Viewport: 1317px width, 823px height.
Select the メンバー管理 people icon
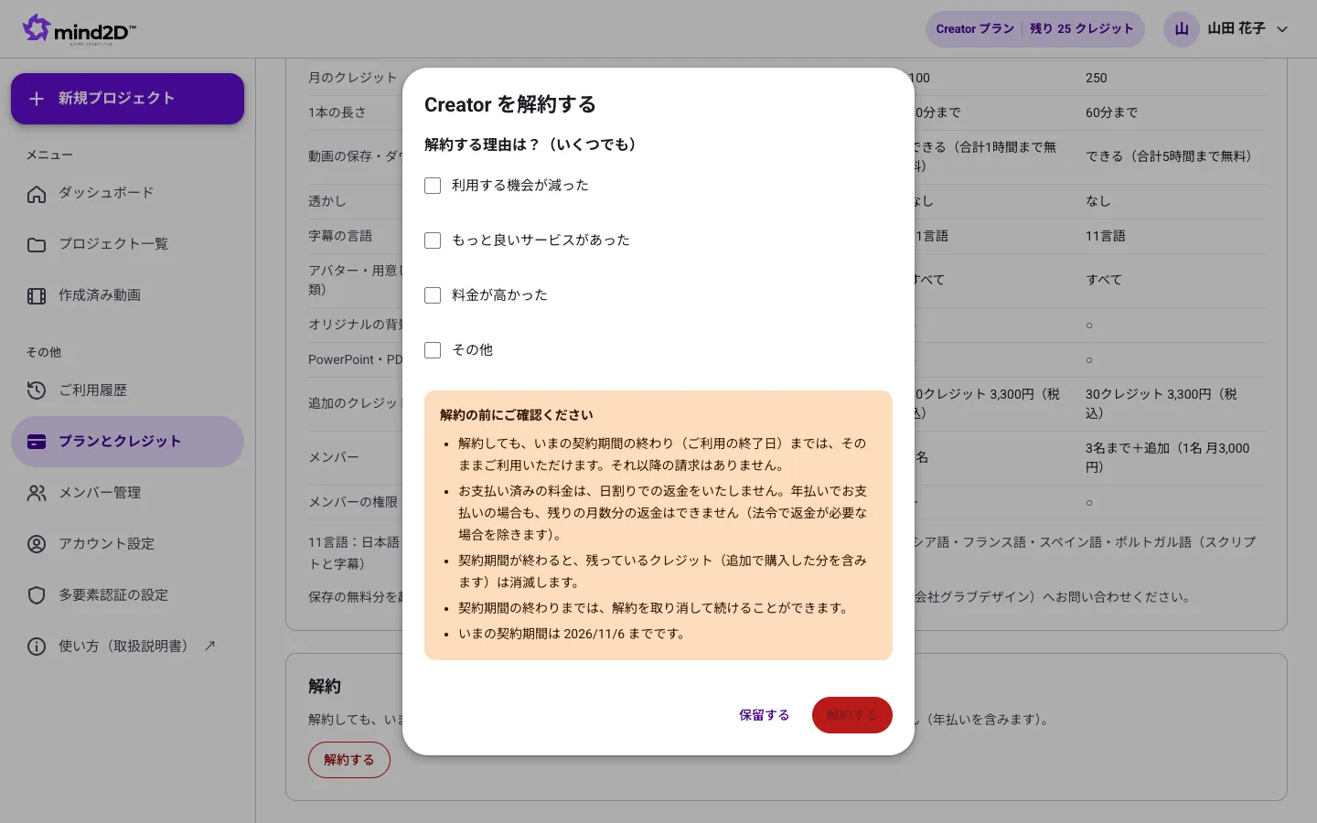[37, 494]
